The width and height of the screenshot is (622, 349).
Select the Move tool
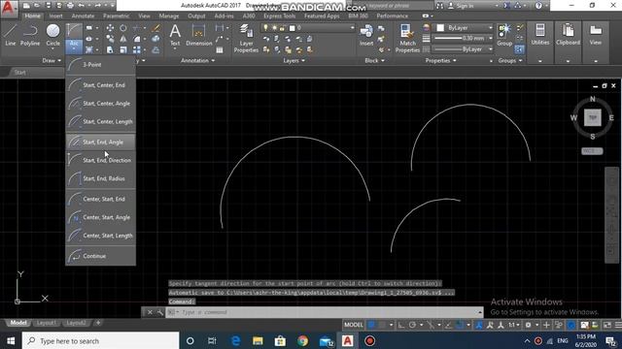click(x=110, y=28)
